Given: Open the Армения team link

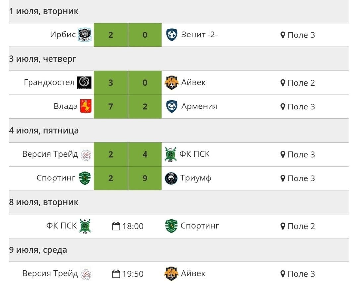Looking at the screenshot, I should (x=199, y=106).
